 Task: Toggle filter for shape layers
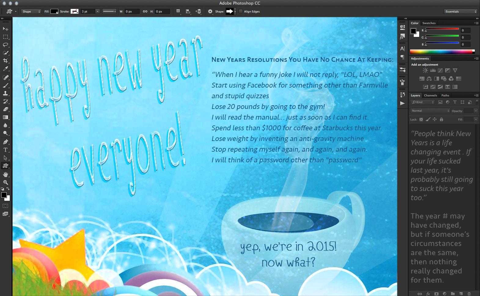[x=462, y=102]
